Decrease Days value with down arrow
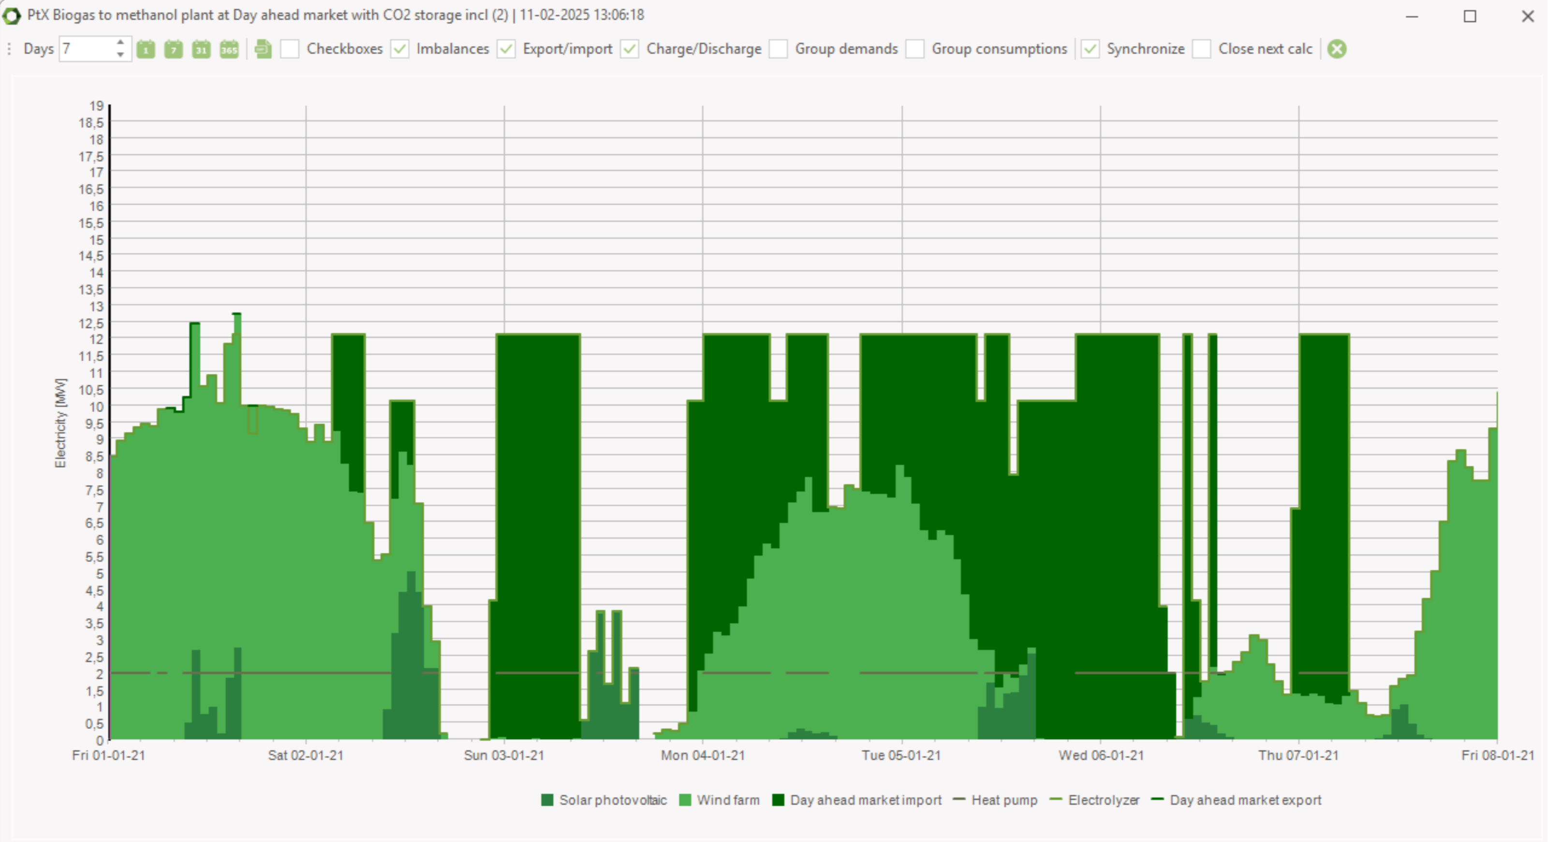This screenshot has height=842, width=1548. [x=121, y=55]
